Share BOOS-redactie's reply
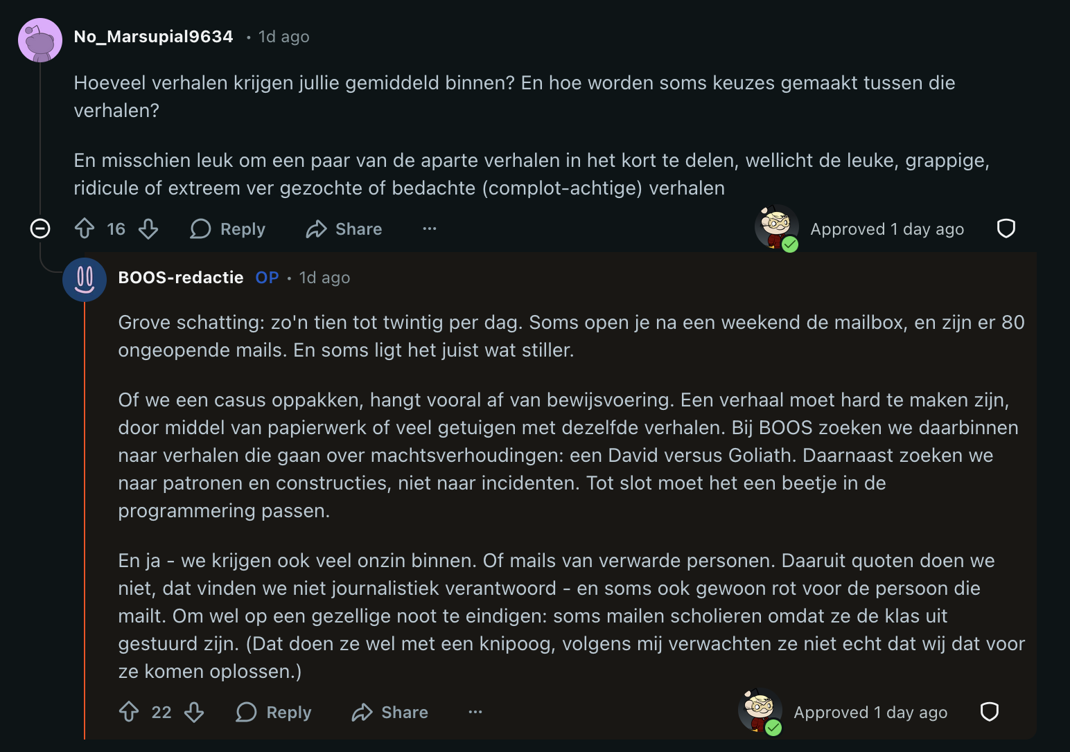The width and height of the screenshot is (1070, 752). point(390,712)
